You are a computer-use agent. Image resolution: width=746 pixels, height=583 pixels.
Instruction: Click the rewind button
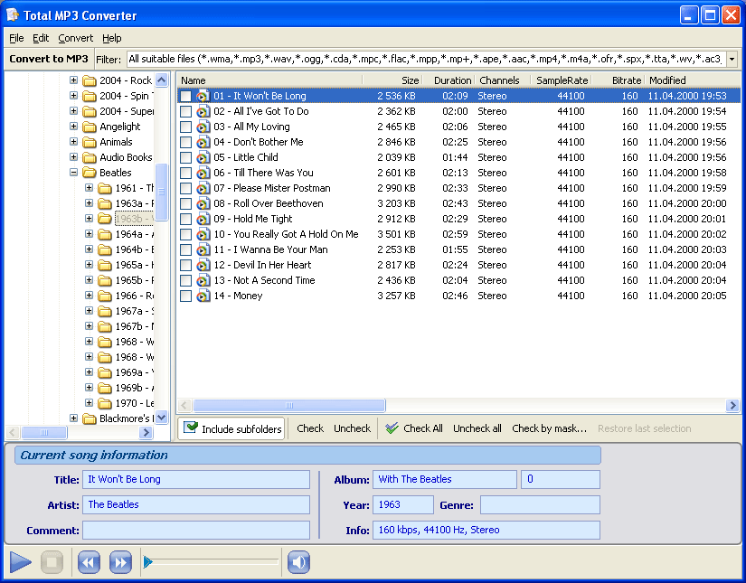click(x=89, y=562)
